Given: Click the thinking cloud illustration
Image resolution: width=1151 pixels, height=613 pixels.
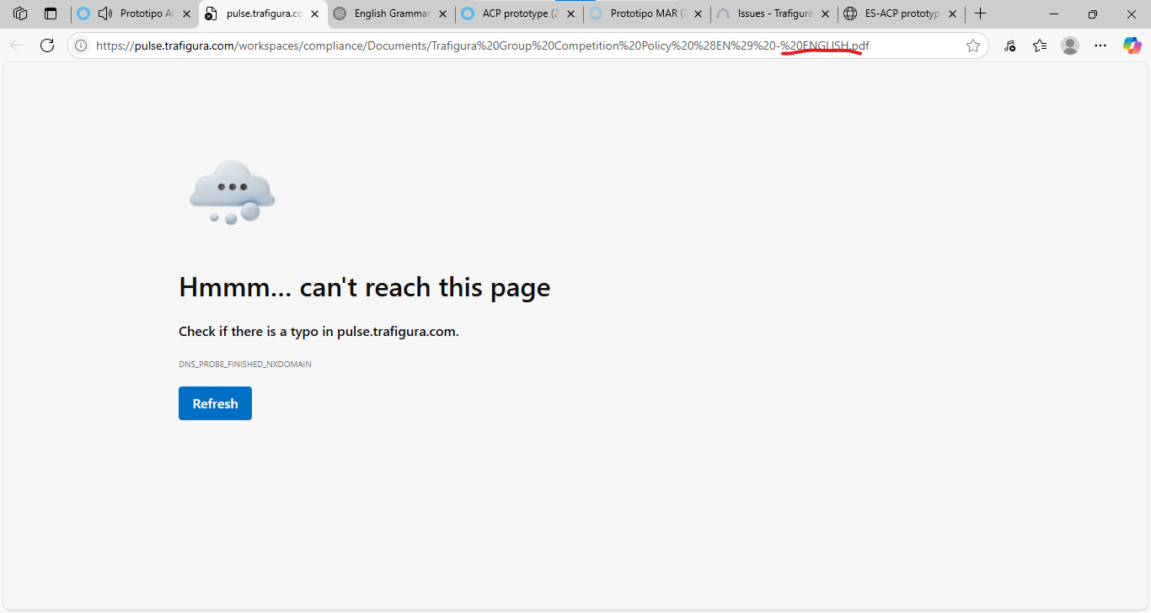Looking at the screenshot, I should click(233, 193).
